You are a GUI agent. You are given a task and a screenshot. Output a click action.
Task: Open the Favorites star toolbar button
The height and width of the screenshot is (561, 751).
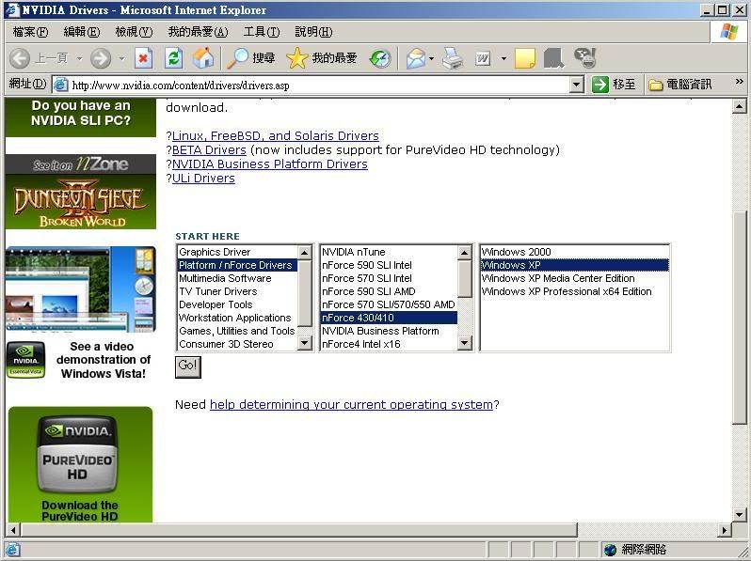(322, 58)
